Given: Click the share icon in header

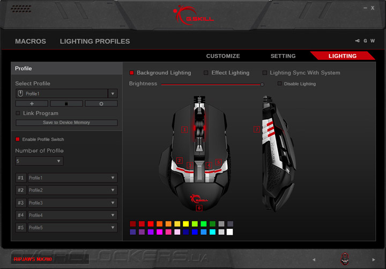Looking at the screenshot, I should (358, 41).
